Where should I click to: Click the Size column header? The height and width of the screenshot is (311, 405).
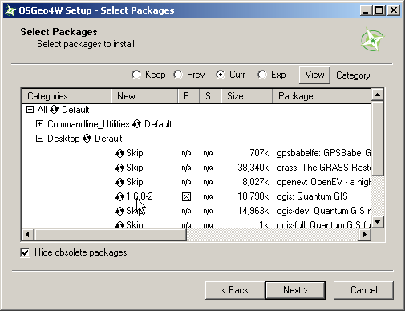pyautogui.click(x=247, y=96)
